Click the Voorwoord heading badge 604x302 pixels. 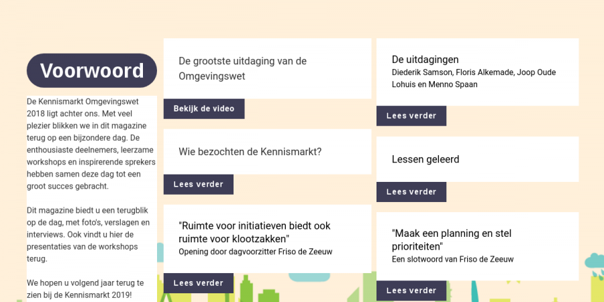click(x=92, y=70)
